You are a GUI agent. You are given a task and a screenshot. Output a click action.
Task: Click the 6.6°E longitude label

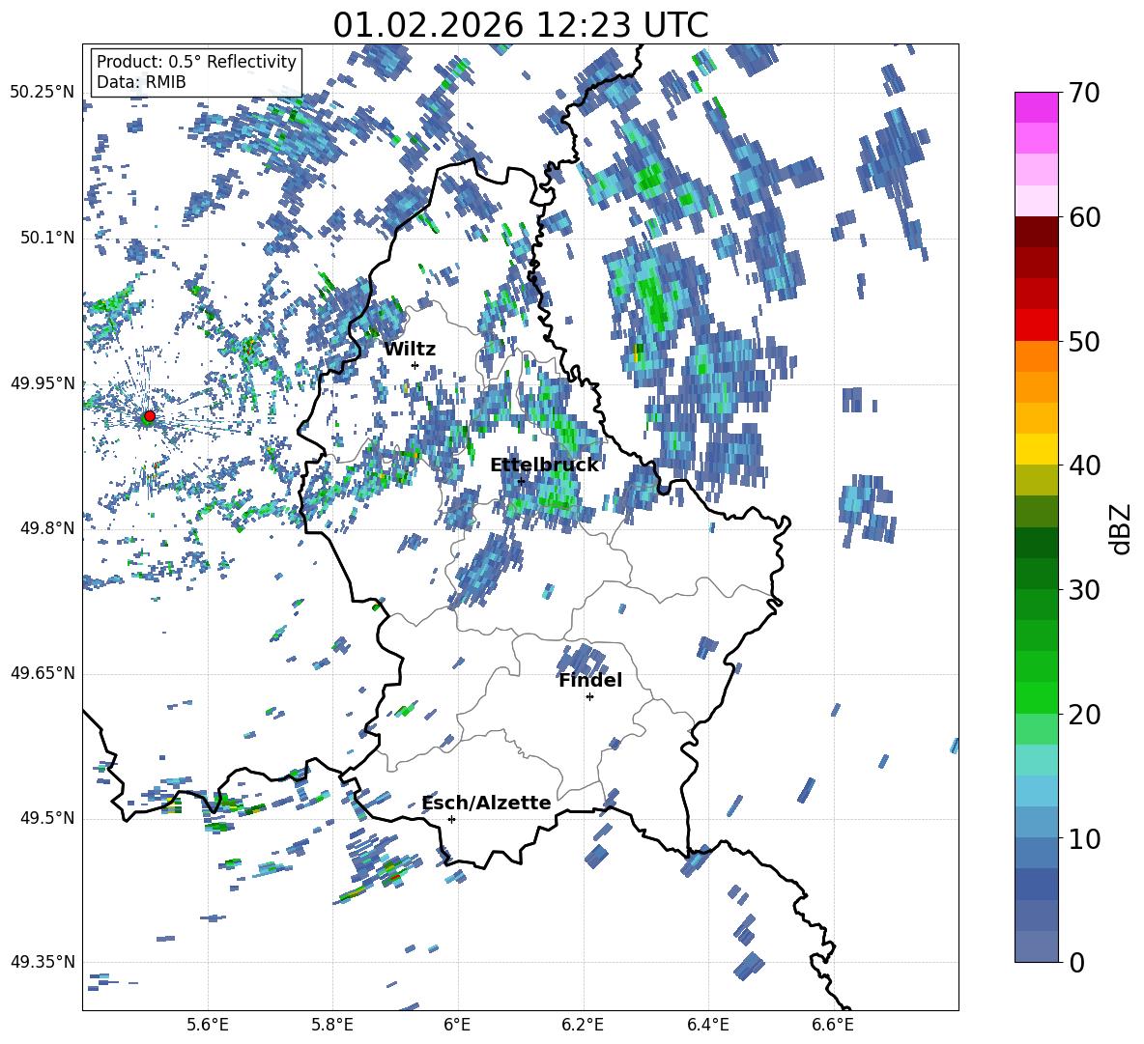pos(833,1025)
